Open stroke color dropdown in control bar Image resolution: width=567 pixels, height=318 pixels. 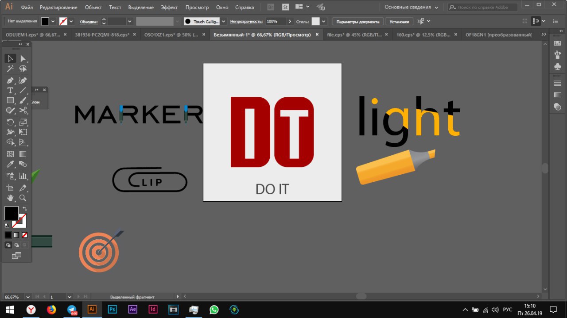point(72,21)
